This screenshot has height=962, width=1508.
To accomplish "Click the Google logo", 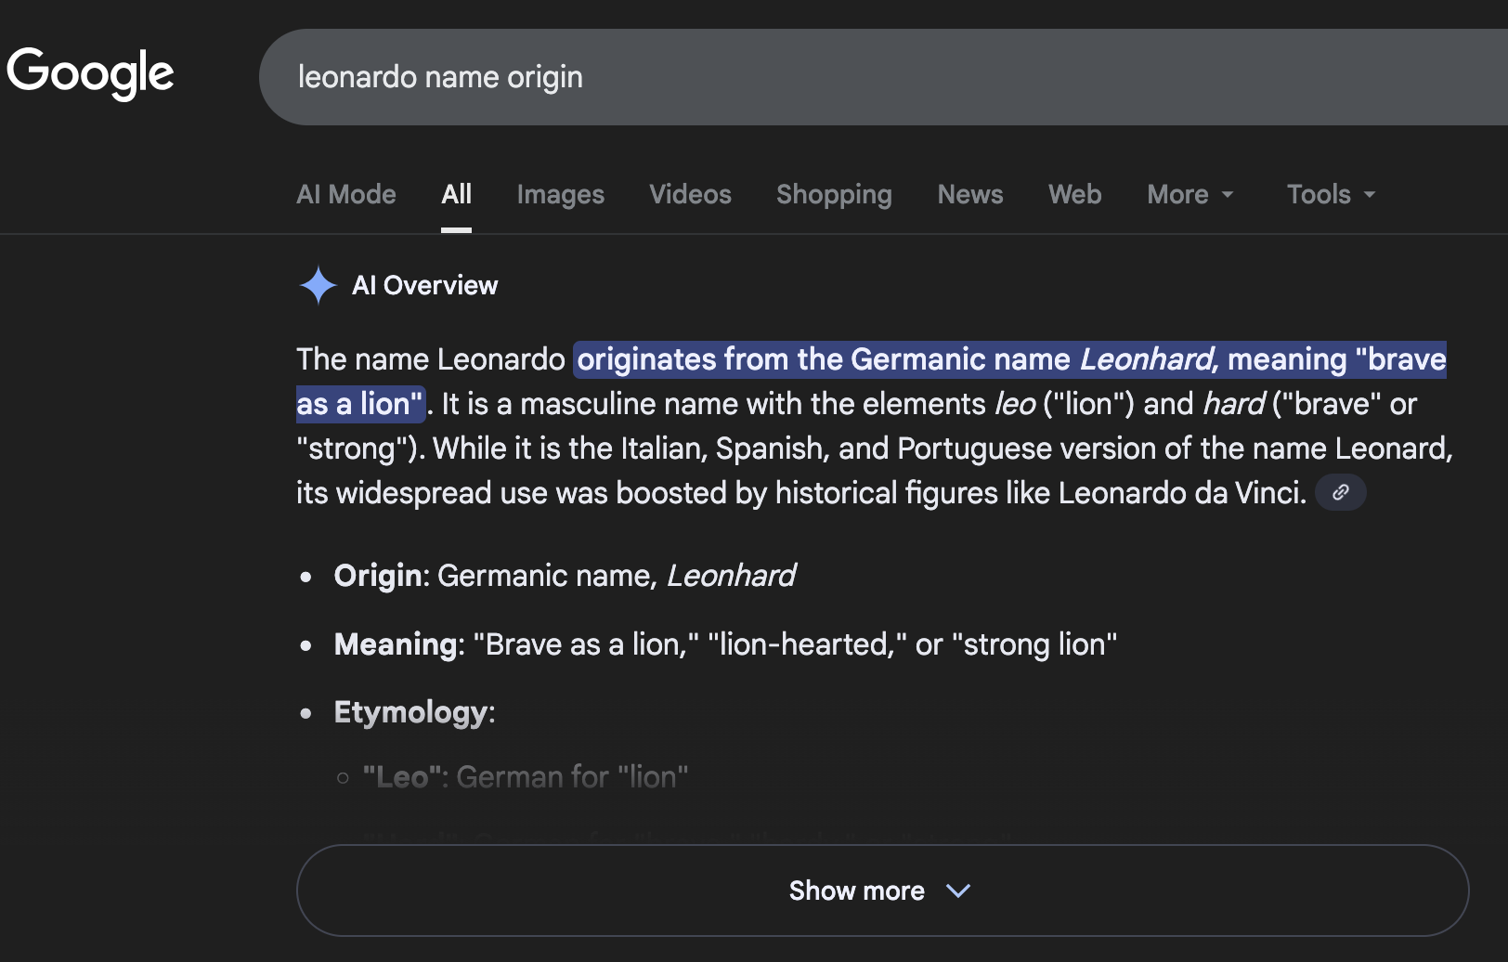I will point(90,73).
